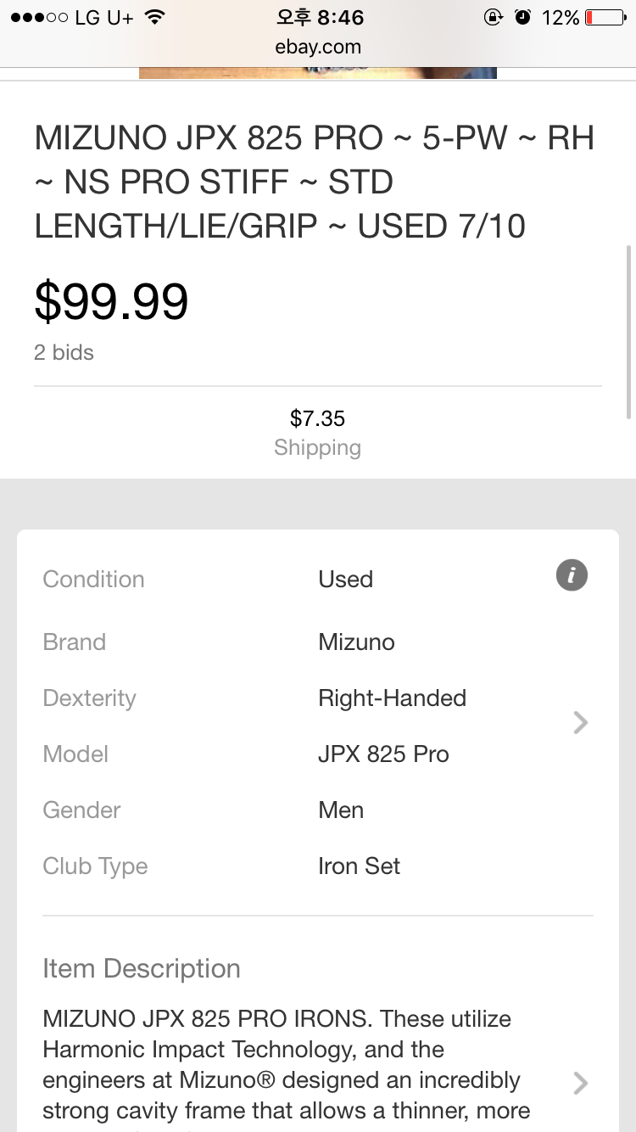636x1132 pixels.
Task: Tap the $7.35 shipping cost
Action: click(x=317, y=418)
